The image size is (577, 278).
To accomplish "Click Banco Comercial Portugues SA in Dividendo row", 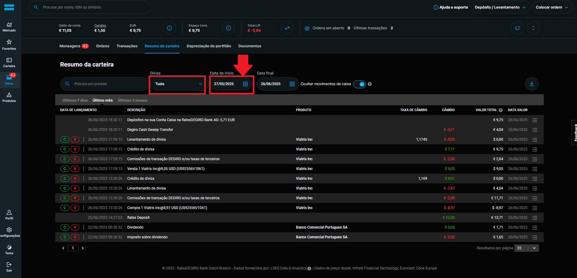I will [x=321, y=227].
